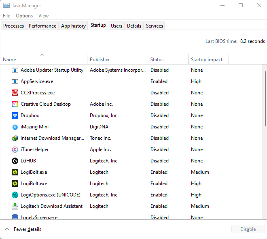Select the LonelyScreen.exe name
The image size is (267, 239).
pos(39,217)
